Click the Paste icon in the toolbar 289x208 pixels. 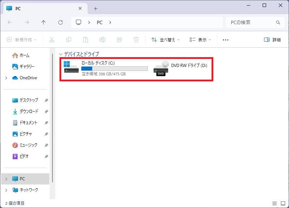(x=86, y=40)
